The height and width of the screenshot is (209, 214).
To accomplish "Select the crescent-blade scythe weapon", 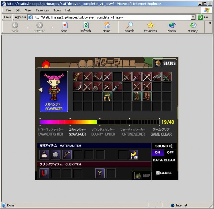I will 78,87.
